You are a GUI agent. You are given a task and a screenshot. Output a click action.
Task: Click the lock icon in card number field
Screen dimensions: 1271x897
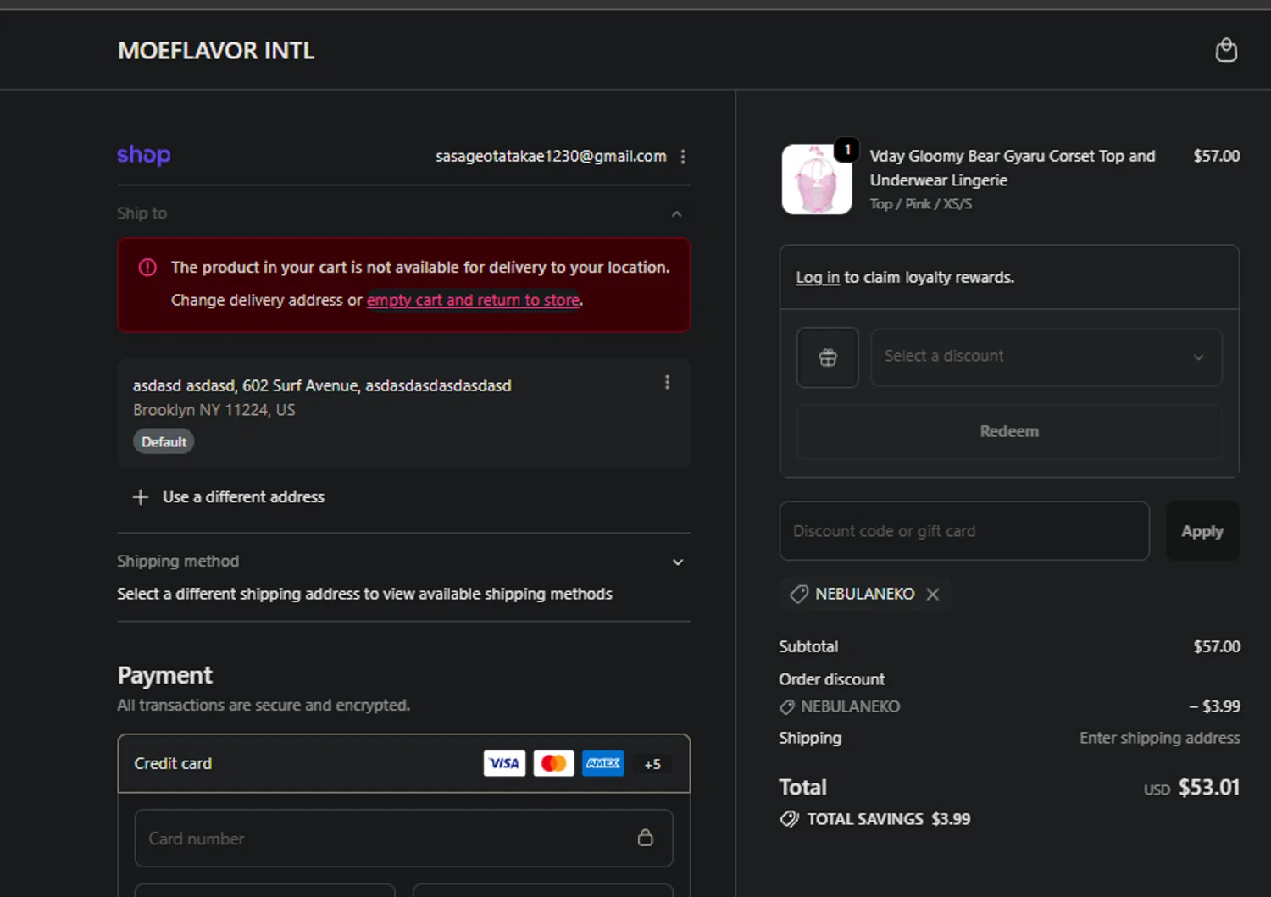(646, 838)
